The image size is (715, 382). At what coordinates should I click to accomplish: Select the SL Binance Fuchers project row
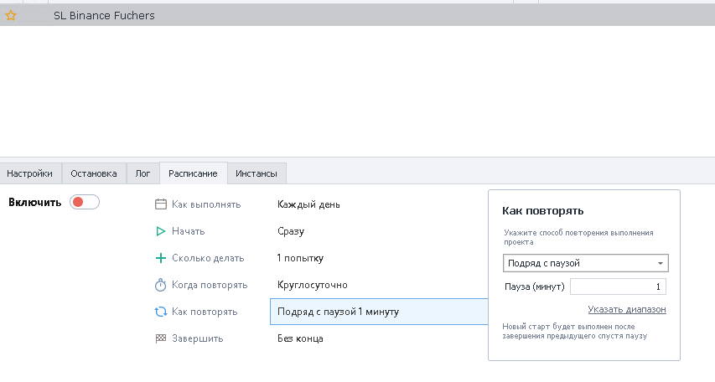104,15
